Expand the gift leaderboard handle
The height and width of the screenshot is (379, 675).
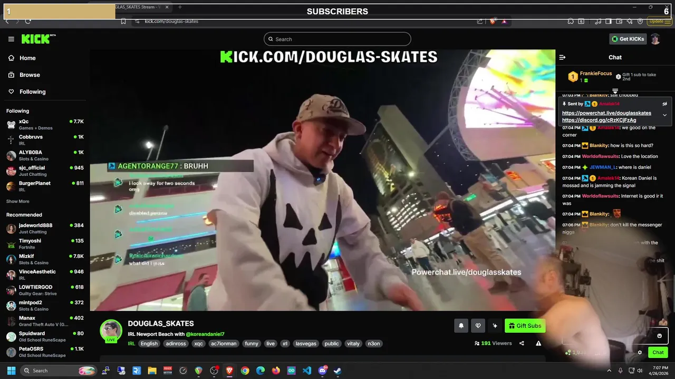coord(615,91)
